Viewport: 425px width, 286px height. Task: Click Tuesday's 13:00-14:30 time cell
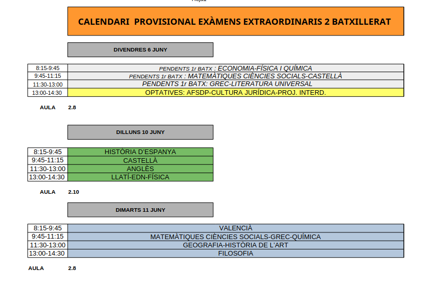(47, 254)
